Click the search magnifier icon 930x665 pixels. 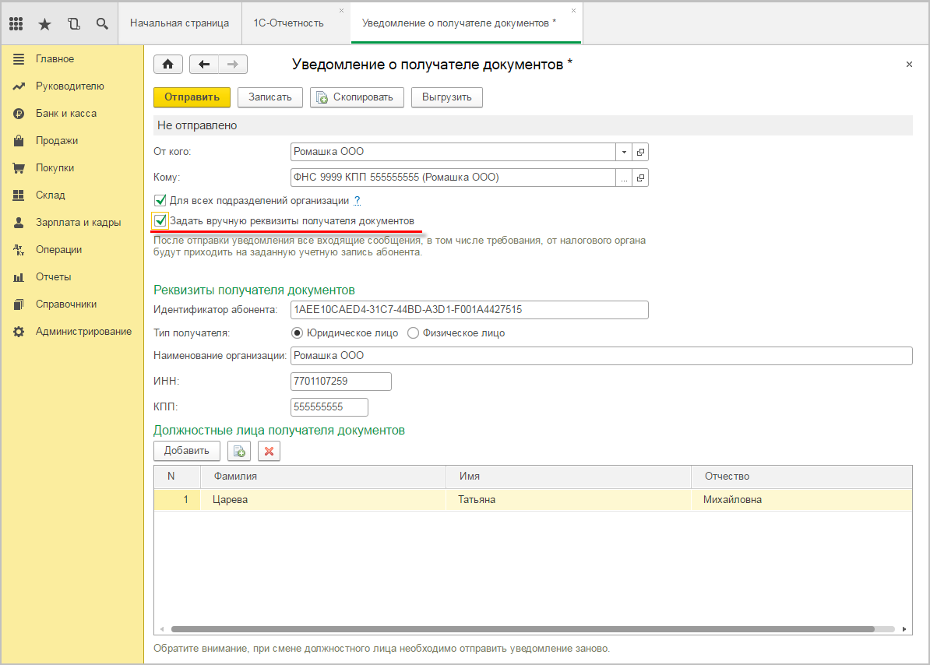102,23
